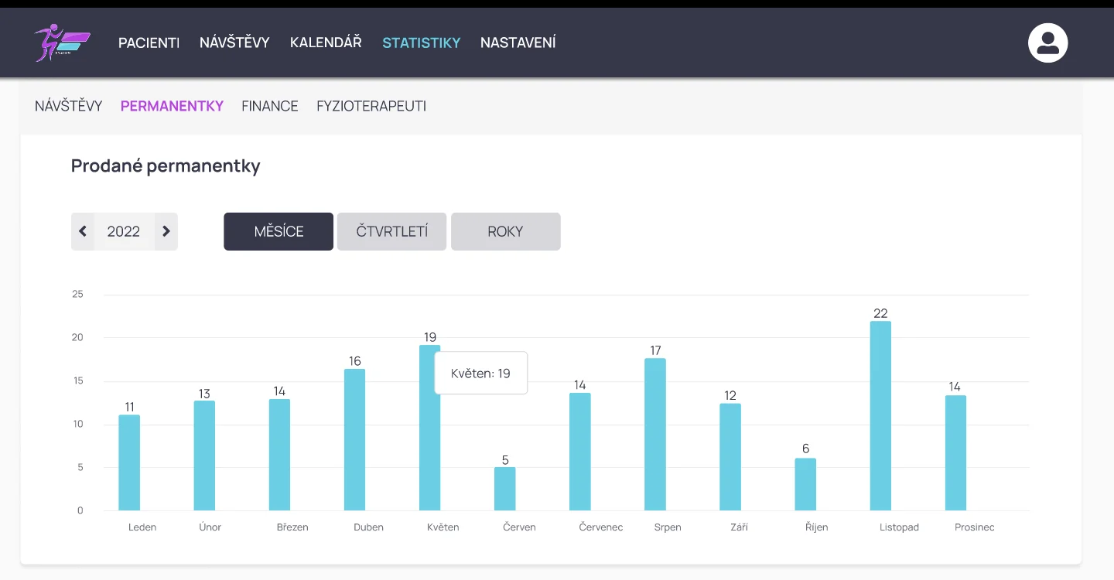Screen dimensions: 1114x580
Task: Click the 2022 year field
Action: pos(124,231)
